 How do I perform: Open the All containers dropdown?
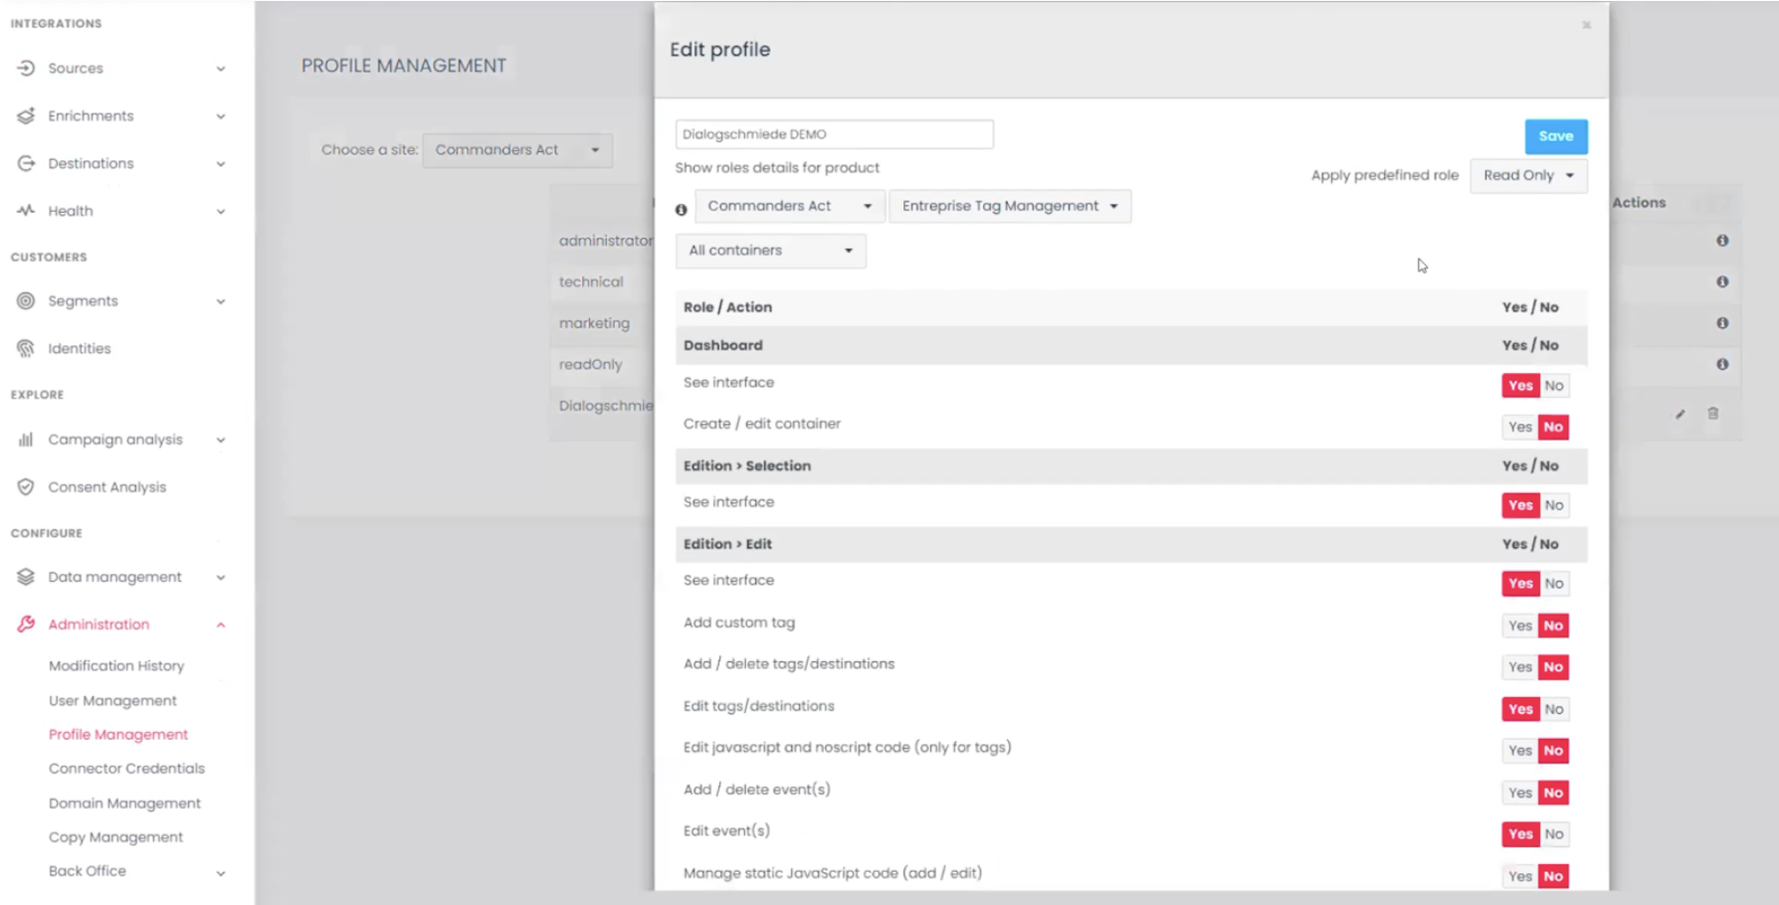click(x=770, y=251)
